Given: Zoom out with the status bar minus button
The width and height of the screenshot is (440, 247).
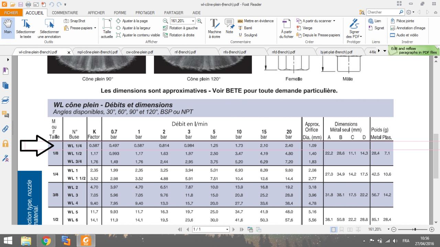Looking at the screenshot, I should pos(394,230).
